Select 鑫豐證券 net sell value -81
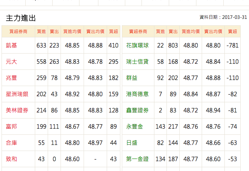Viewport: 249px width, 171px height. 232,110
